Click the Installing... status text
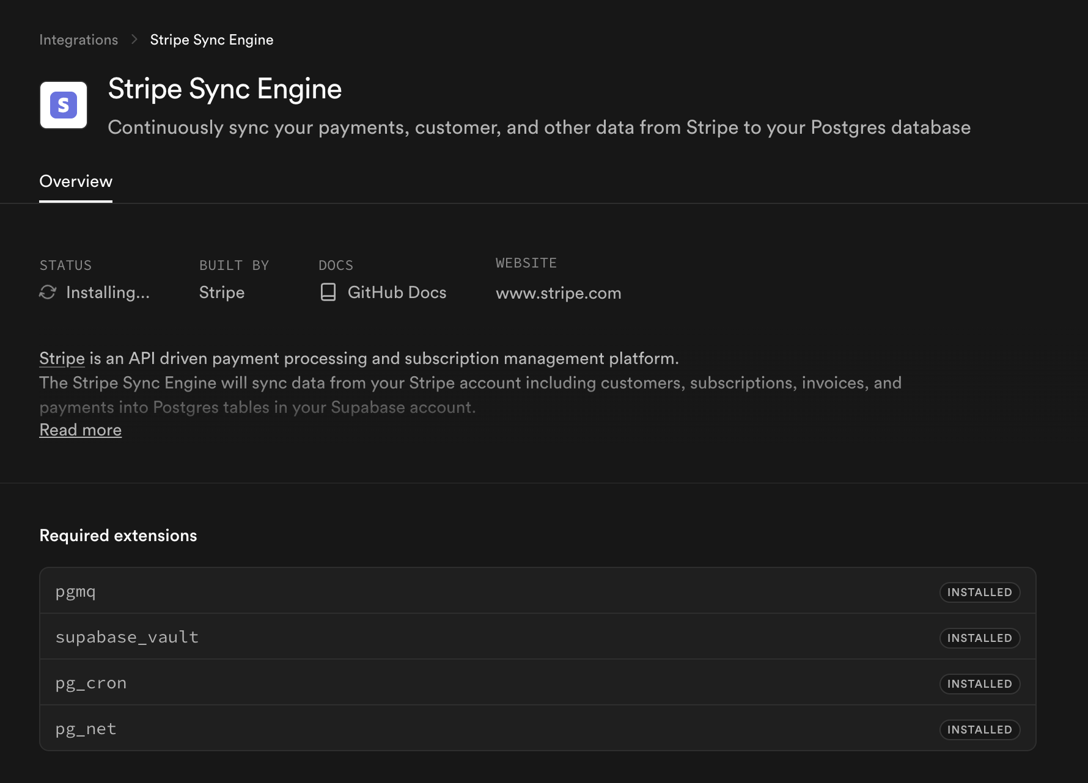Image resolution: width=1088 pixels, height=783 pixels. click(108, 293)
